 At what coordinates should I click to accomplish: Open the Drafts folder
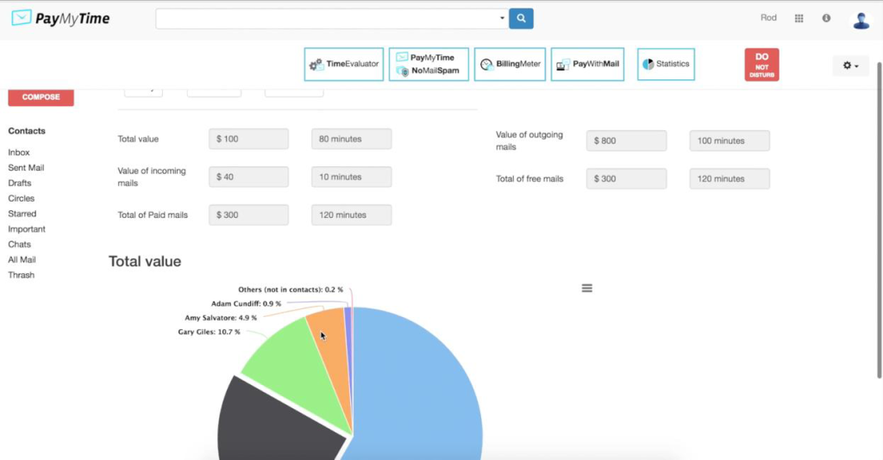coord(20,183)
